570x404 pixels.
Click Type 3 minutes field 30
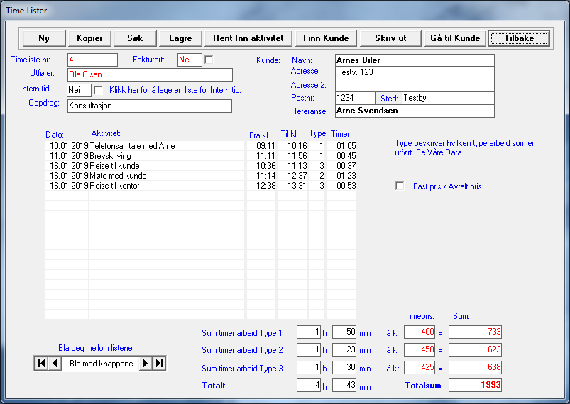pos(344,367)
